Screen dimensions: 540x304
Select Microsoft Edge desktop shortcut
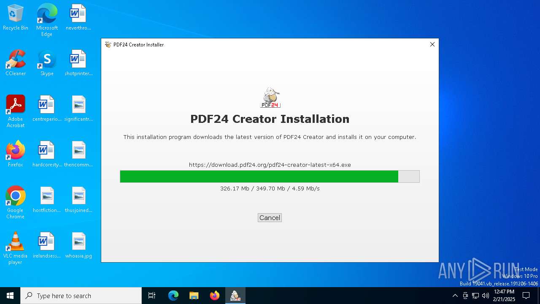point(47,20)
